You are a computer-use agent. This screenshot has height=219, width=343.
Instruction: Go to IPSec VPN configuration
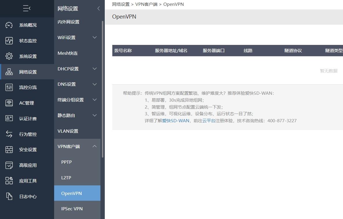pos(72,209)
